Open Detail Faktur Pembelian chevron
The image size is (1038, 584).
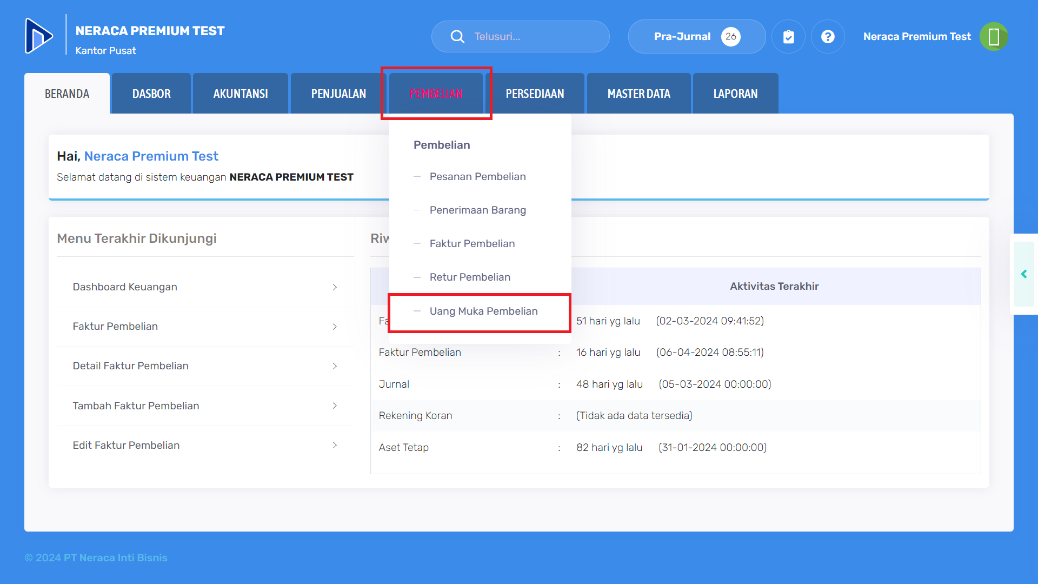click(335, 366)
